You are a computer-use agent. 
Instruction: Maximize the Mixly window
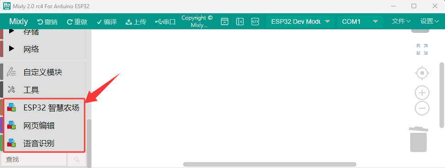pyautogui.click(x=414, y=6)
